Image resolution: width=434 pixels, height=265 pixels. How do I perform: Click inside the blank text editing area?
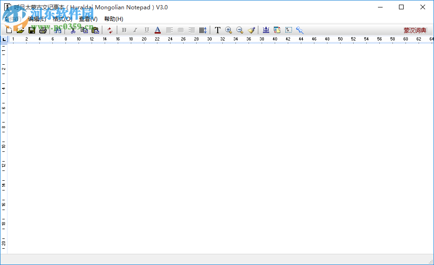tap(221, 149)
